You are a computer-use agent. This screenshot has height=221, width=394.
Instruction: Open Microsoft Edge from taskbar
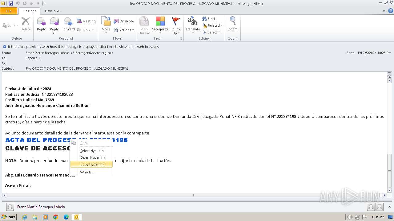(66, 217)
